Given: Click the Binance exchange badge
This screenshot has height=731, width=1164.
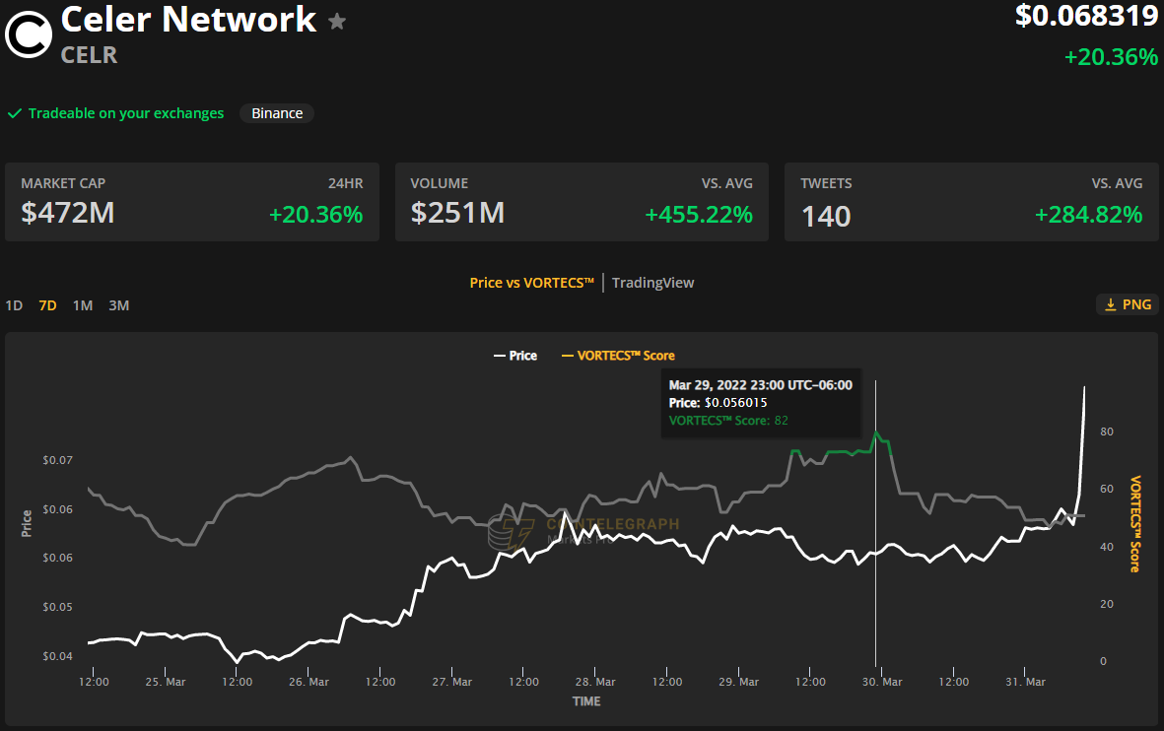Looking at the screenshot, I should tap(277, 113).
